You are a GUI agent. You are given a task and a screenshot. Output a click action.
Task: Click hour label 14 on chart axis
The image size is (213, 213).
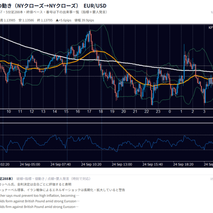(55, 112)
